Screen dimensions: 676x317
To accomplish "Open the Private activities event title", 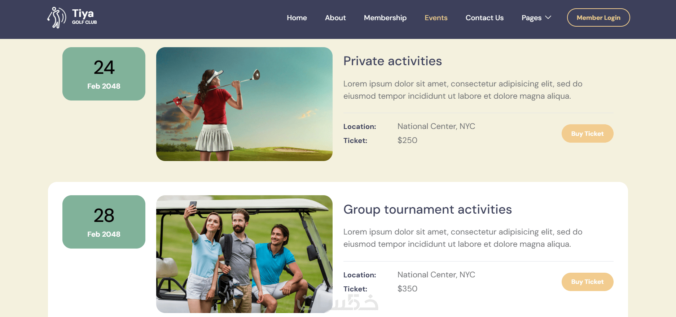I will 392,61.
